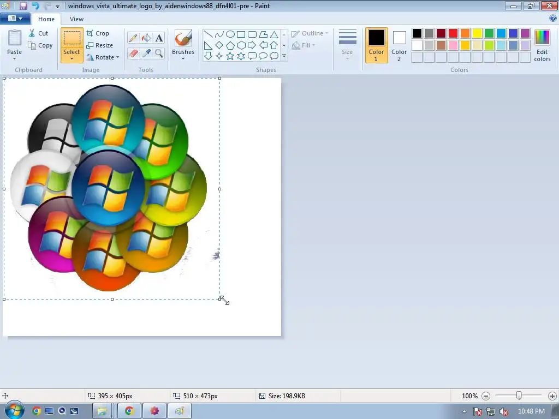
Task: Switch to the View tab
Action: coord(76,19)
